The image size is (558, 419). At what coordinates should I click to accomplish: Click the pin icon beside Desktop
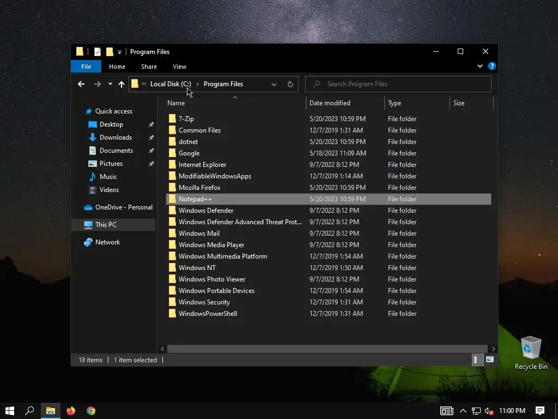(151, 124)
